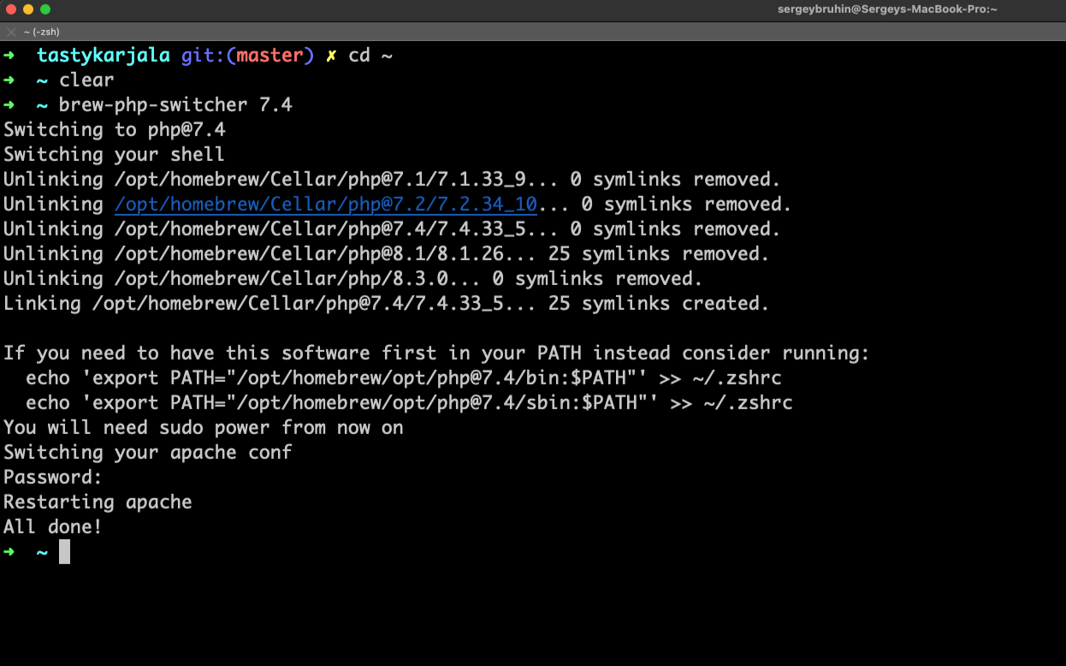Viewport: 1066px width, 666px height.
Task: Click the red "master" branch name
Action: 269,56
